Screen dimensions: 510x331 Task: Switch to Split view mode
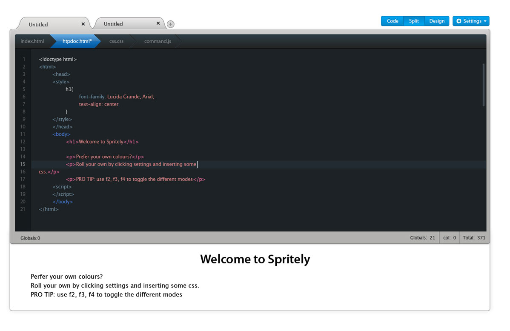414,21
